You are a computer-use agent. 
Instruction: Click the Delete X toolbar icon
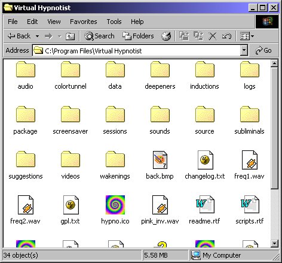coord(213,37)
